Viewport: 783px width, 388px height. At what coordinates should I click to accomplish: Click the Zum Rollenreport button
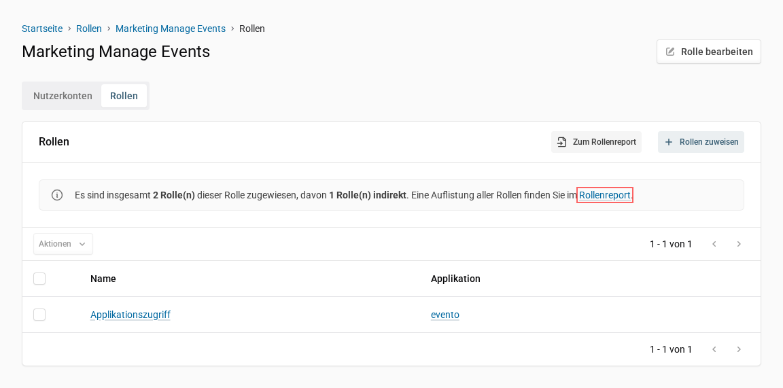click(596, 142)
